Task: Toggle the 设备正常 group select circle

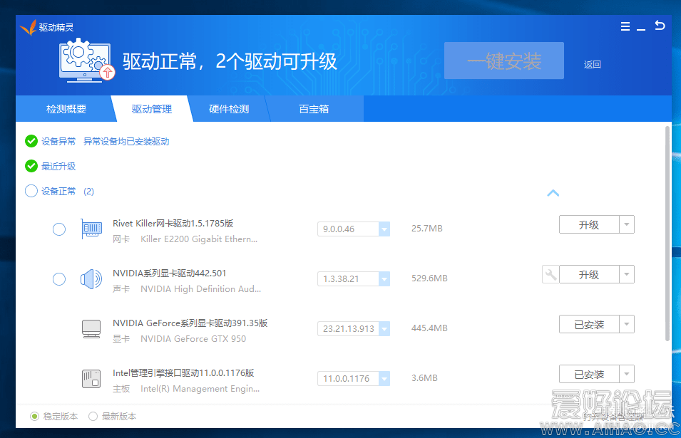Action: coord(31,192)
